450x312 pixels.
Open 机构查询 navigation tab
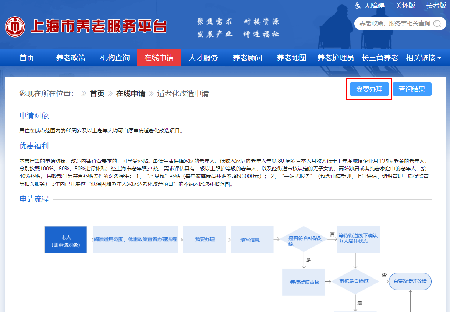[115, 58]
